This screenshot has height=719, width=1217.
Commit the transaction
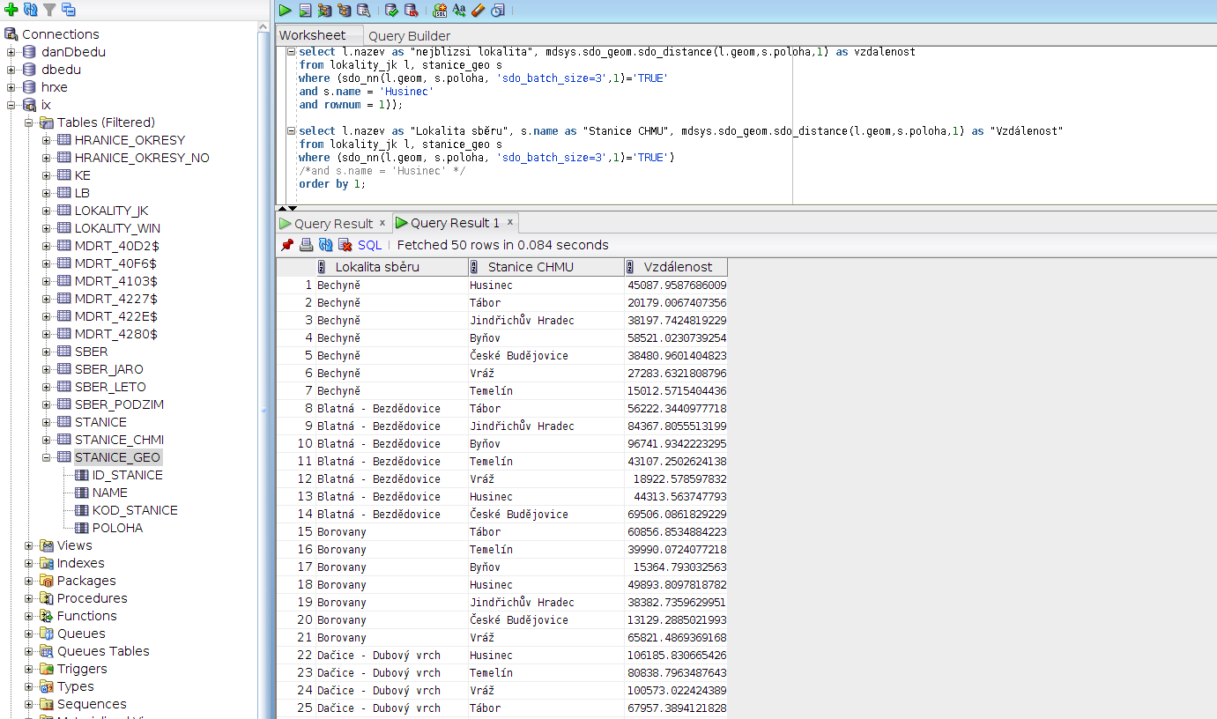[392, 11]
